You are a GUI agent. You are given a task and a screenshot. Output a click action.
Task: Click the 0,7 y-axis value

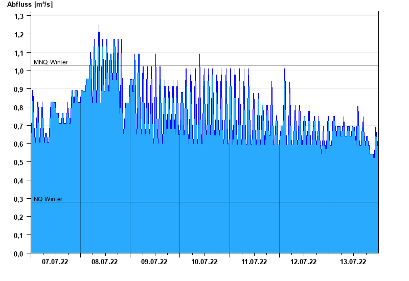(19, 126)
